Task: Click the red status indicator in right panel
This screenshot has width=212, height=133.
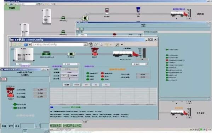Action: coord(167,60)
